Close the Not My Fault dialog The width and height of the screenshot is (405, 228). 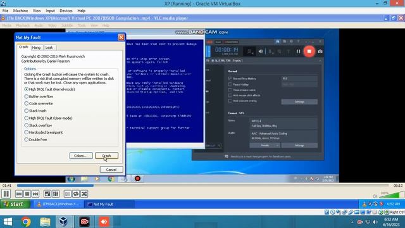tap(121, 37)
